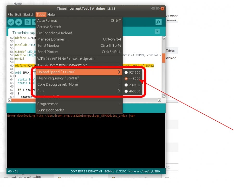Click Tables in the background browser window

click(x=170, y=51)
